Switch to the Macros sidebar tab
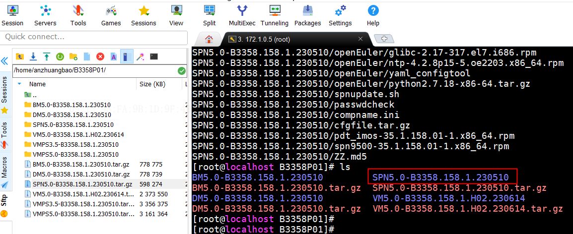 pyautogui.click(x=5, y=173)
